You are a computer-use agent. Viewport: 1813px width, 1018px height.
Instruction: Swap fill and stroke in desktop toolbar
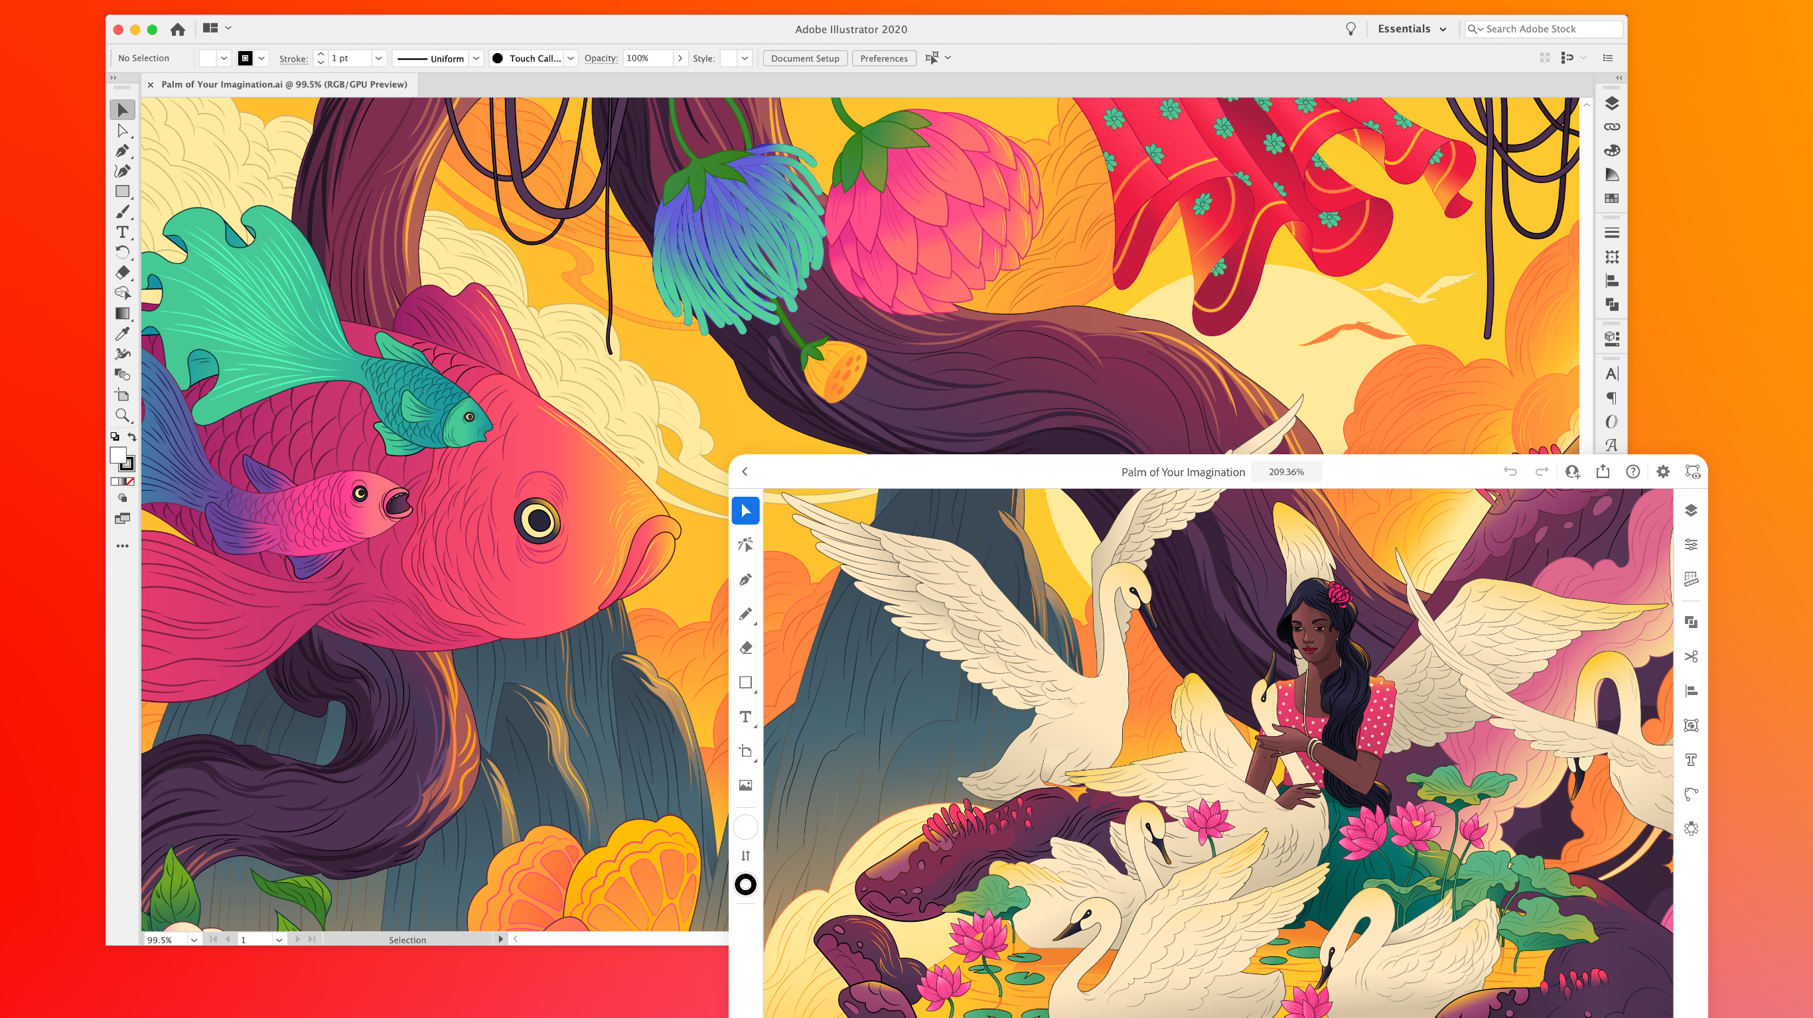point(131,437)
